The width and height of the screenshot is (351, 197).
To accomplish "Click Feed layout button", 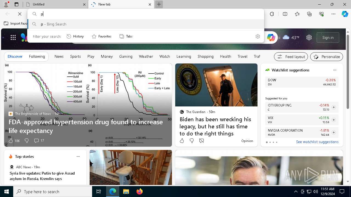I will (291, 57).
